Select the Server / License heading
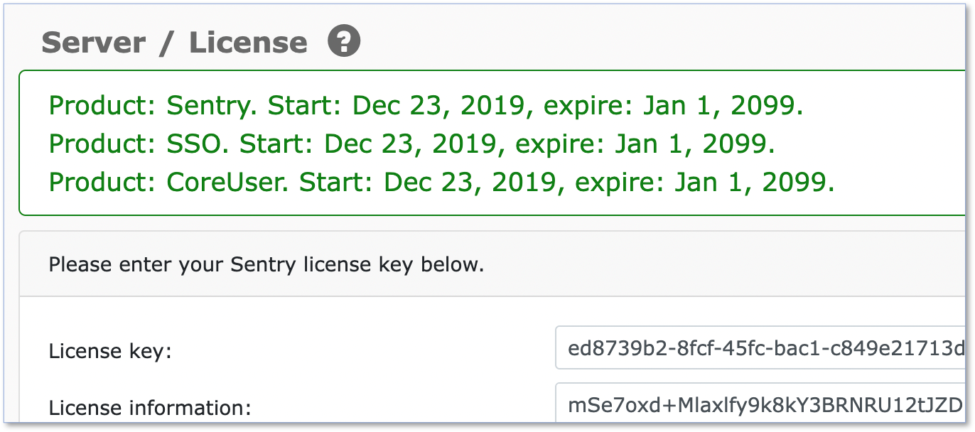 click(x=174, y=43)
